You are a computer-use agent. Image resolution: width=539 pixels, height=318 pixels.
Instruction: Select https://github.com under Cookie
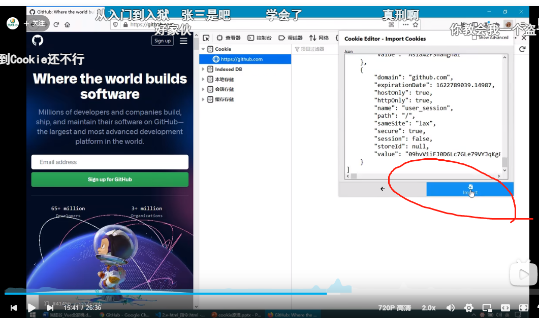coord(245,59)
